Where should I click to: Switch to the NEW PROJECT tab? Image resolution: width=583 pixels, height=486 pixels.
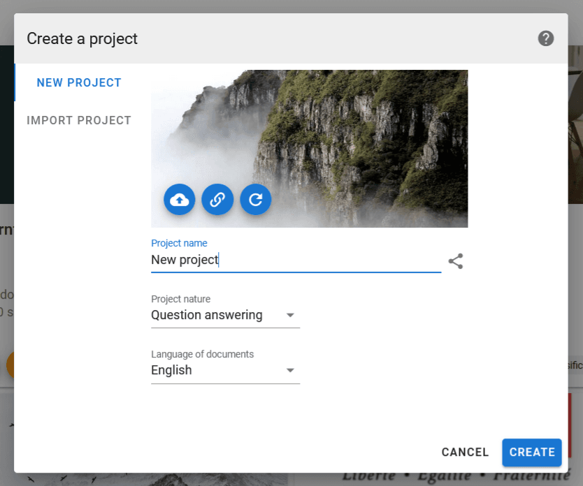click(x=79, y=82)
